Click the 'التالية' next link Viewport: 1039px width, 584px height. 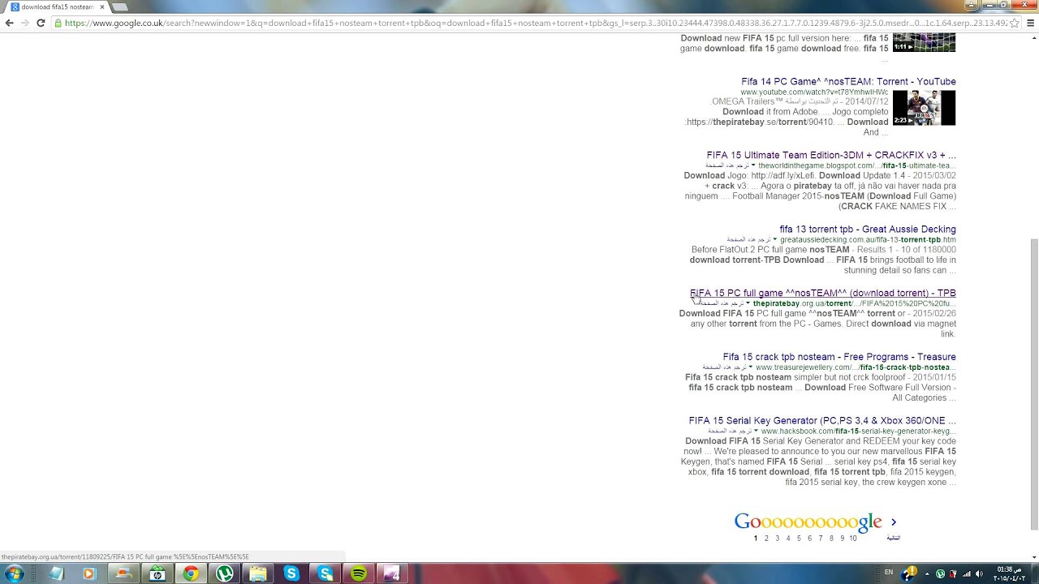click(x=893, y=538)
